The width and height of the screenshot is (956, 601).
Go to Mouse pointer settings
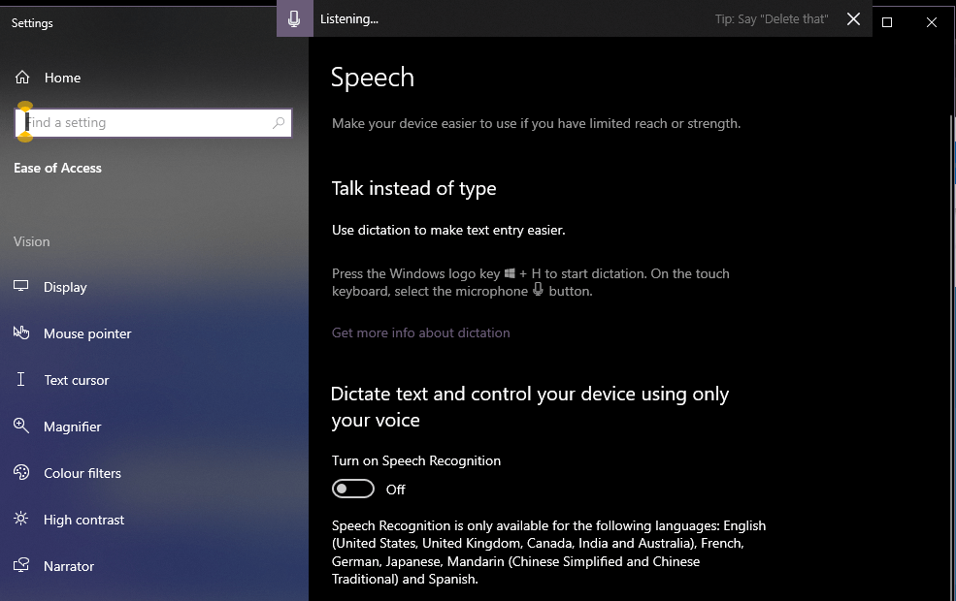pyautogui.click(x=87, y=333)
